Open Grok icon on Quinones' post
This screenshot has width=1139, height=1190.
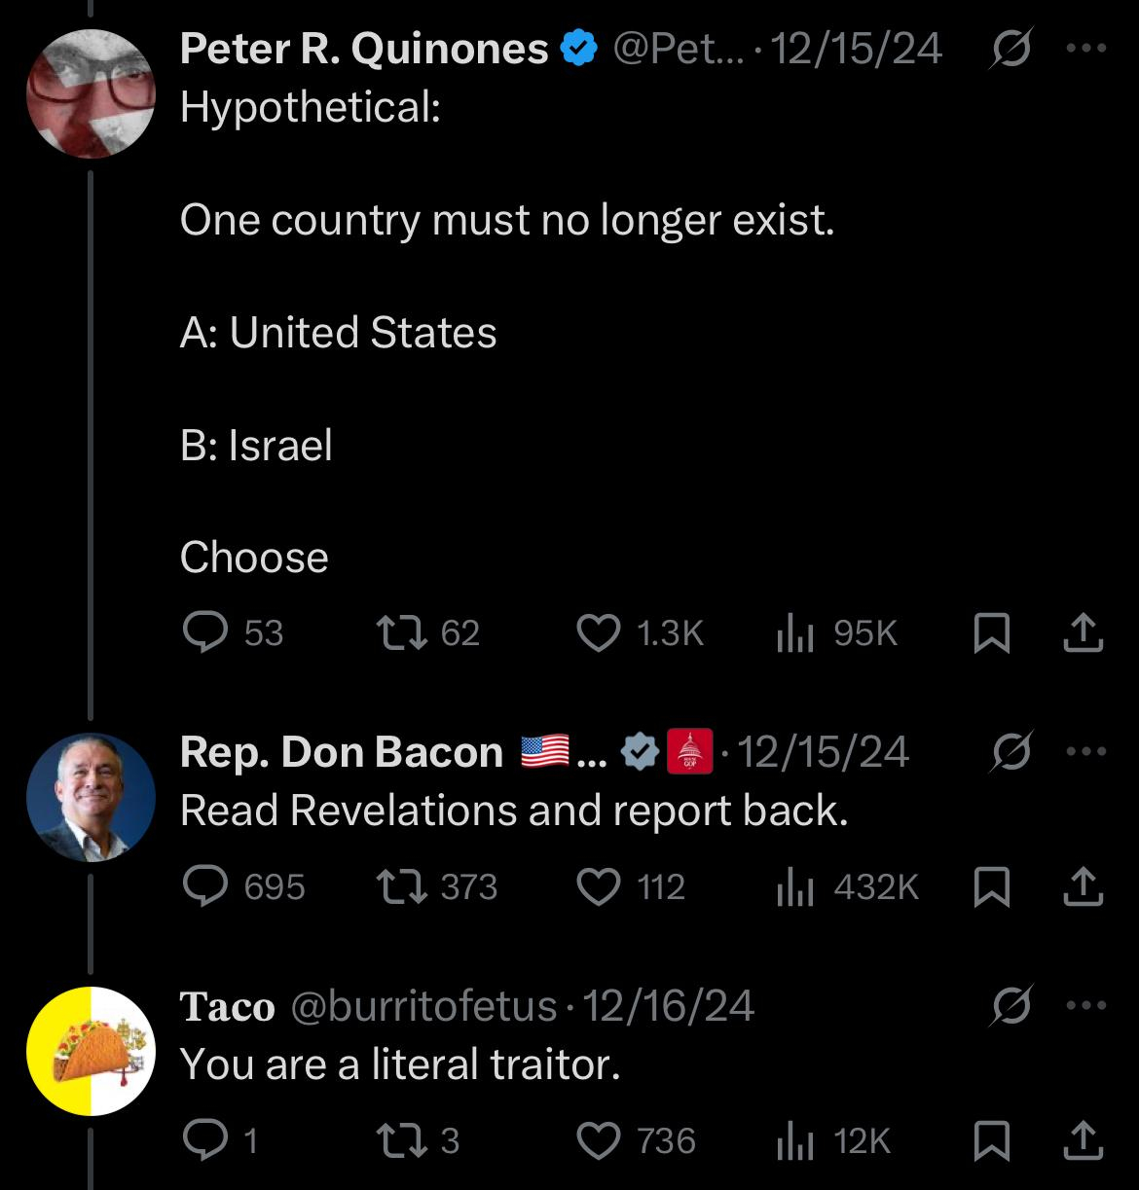tap(1010, 50)
